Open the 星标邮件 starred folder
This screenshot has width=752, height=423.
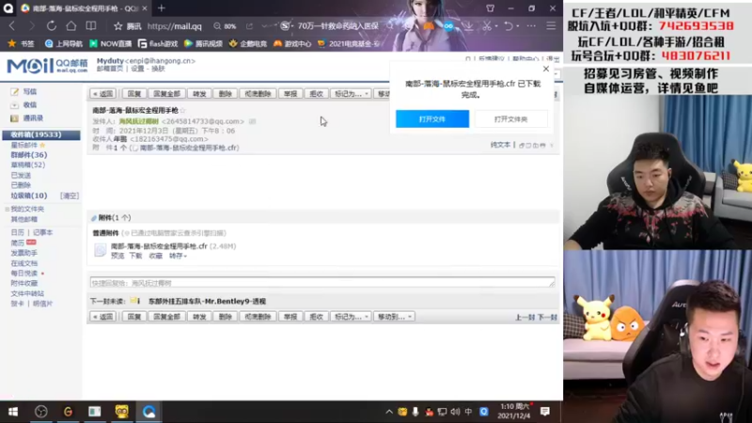pos(24,145)
